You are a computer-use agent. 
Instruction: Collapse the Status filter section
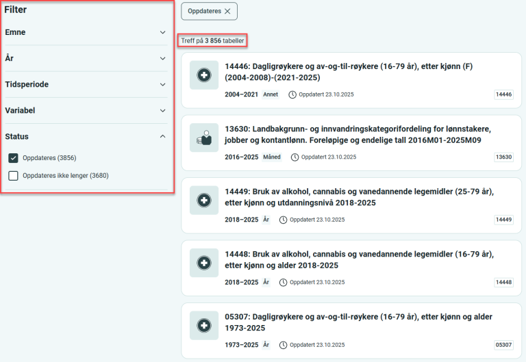pyautogui.click(x=86, y=136)
